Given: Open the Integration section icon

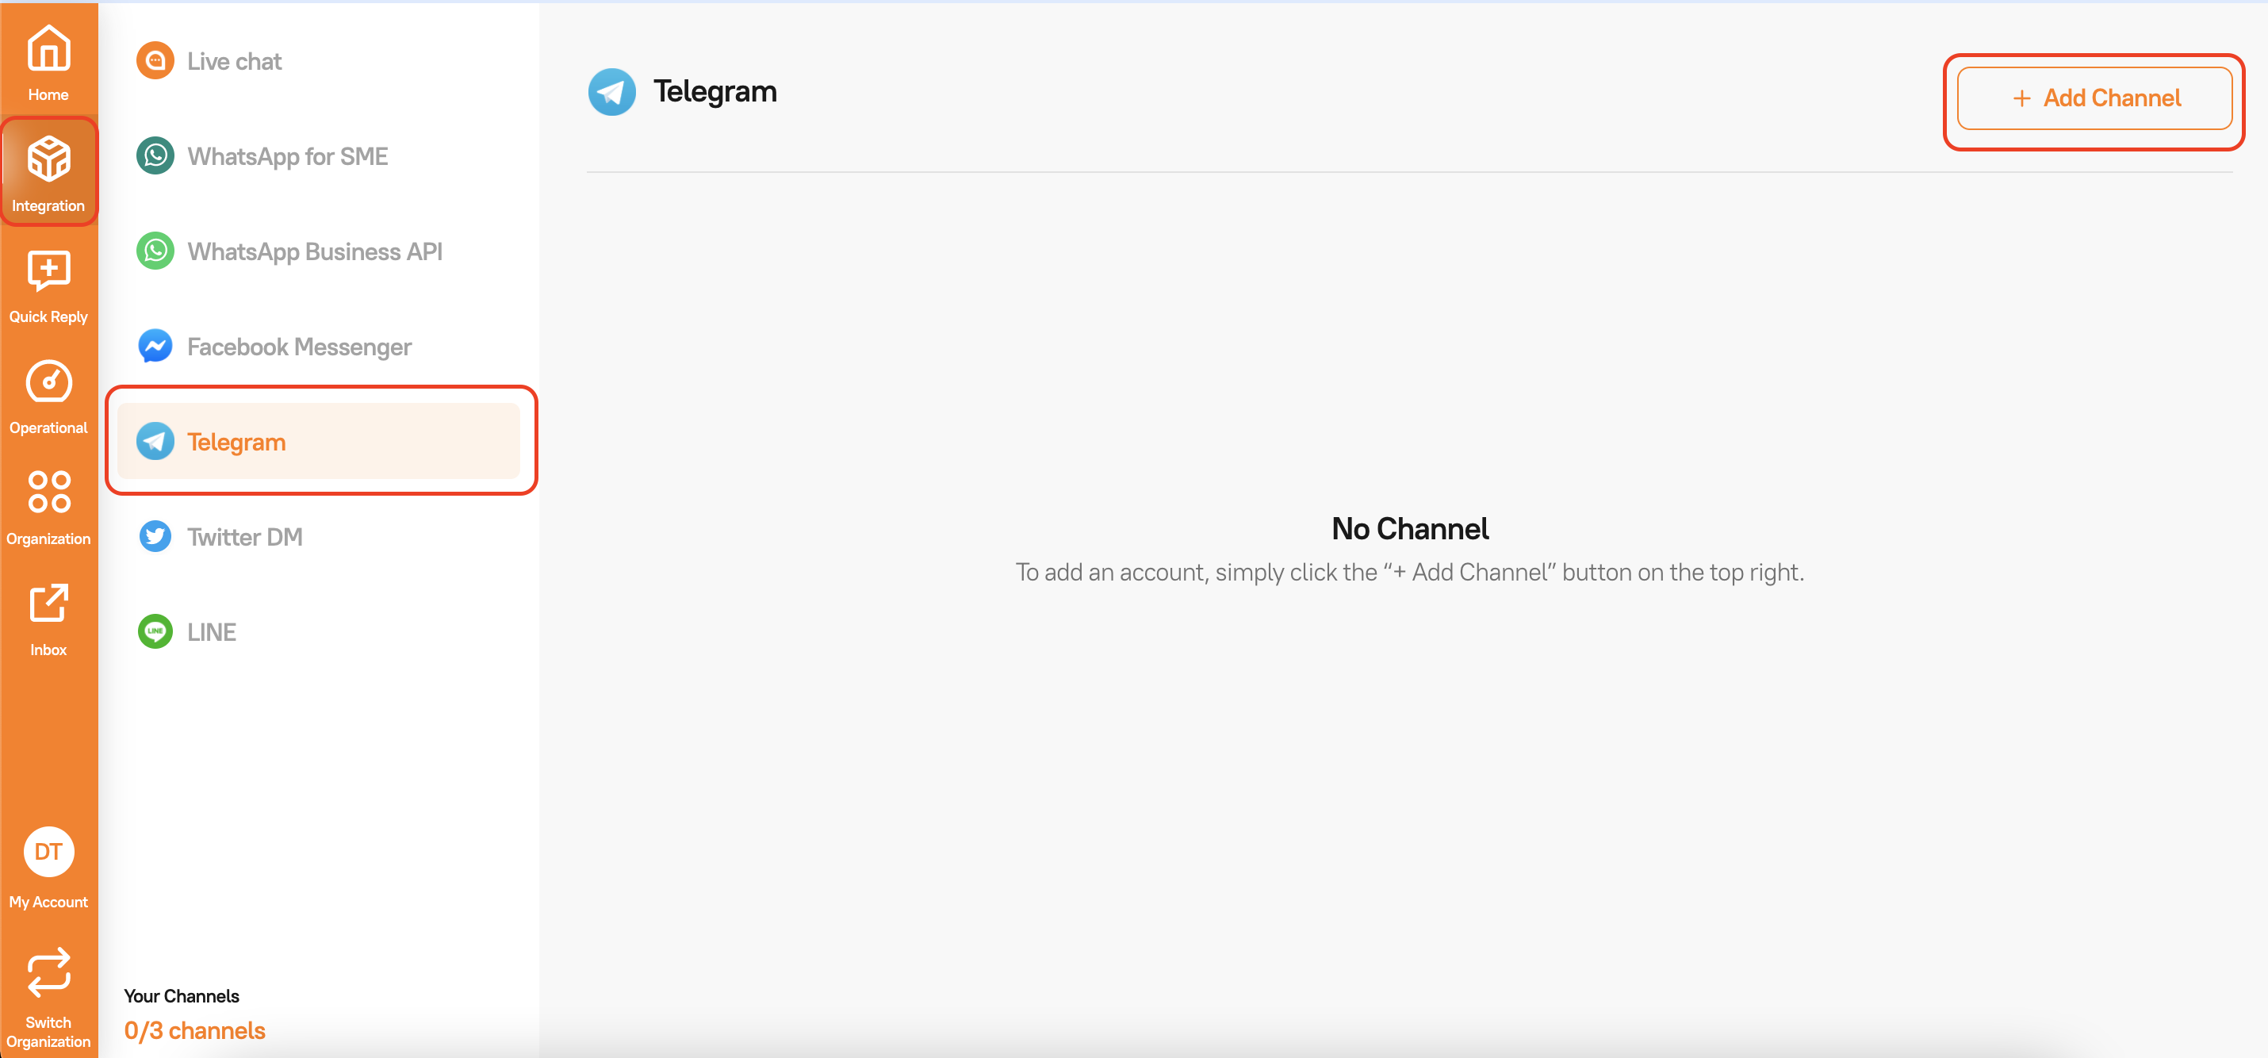Looking at the screenshot, I should [x=48, y=160].
